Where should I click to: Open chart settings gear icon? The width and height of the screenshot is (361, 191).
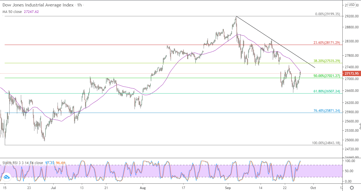[352, 188]
